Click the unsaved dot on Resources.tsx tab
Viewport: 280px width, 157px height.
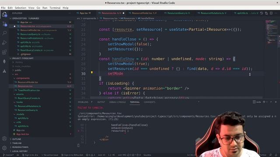123,13
